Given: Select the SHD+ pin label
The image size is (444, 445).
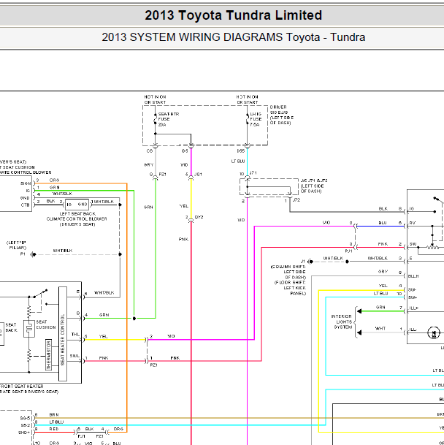Looking at the screenshot, I should click(x=24, y=433).
